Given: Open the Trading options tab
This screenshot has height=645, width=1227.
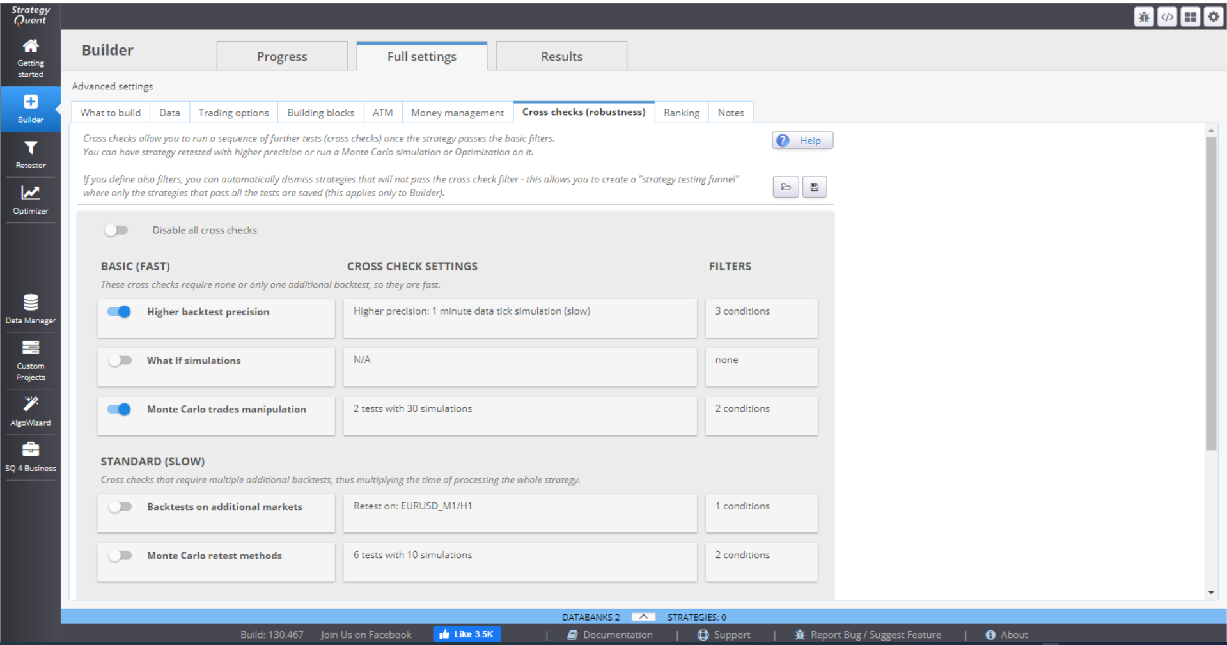Looking at the screenshot, I should click(x=233, y=113).
